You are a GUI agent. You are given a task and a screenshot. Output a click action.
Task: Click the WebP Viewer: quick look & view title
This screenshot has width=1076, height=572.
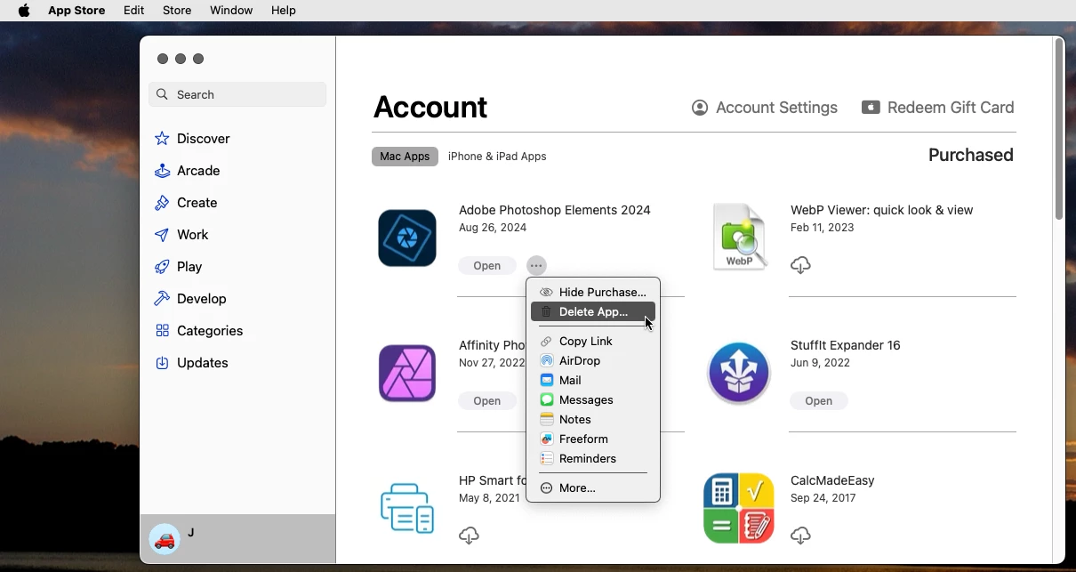tap(882, 210)
